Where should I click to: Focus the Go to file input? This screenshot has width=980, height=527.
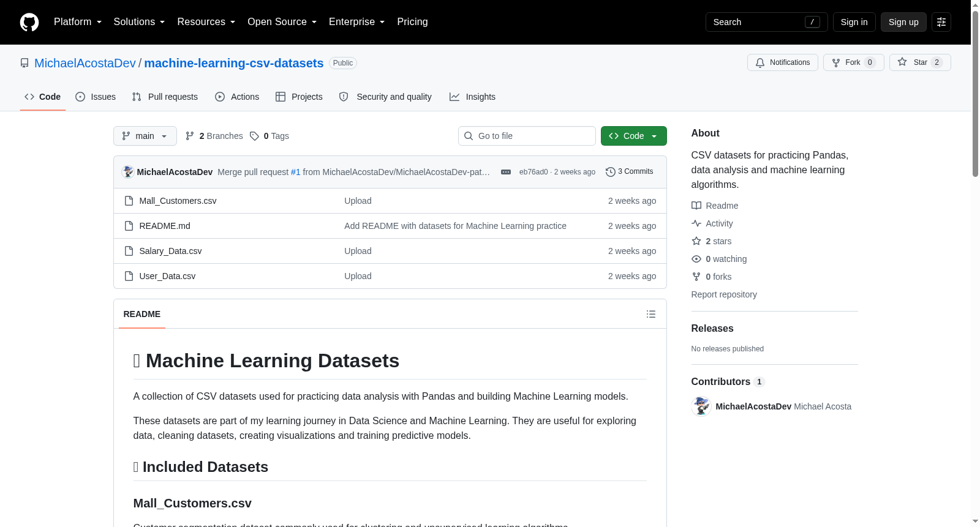coord(527,136)
